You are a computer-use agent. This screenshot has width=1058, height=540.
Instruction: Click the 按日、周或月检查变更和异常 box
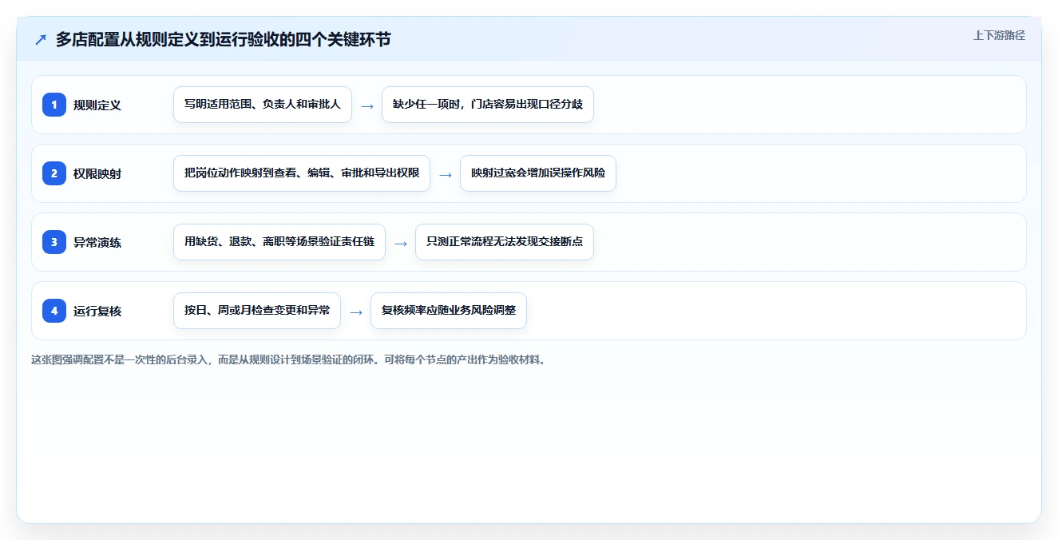click(x=257, y=311)
